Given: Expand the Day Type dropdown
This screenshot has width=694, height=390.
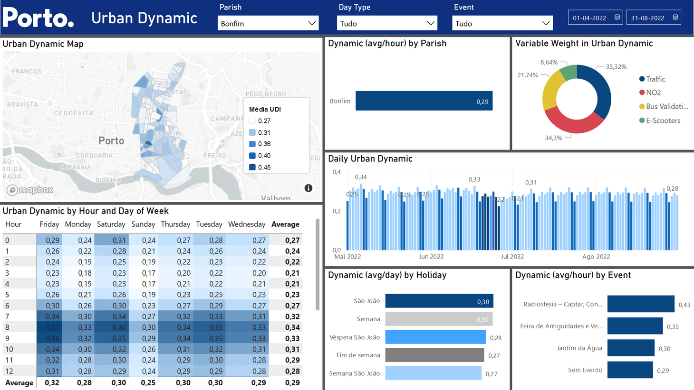Looking at the screenshot, I should pos(387,23).
